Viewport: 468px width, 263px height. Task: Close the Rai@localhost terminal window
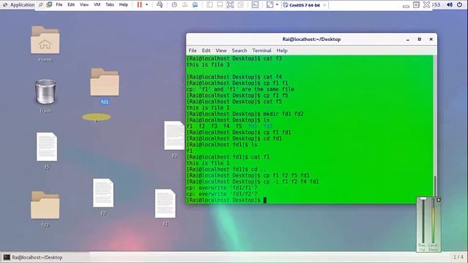coord(431,39)
